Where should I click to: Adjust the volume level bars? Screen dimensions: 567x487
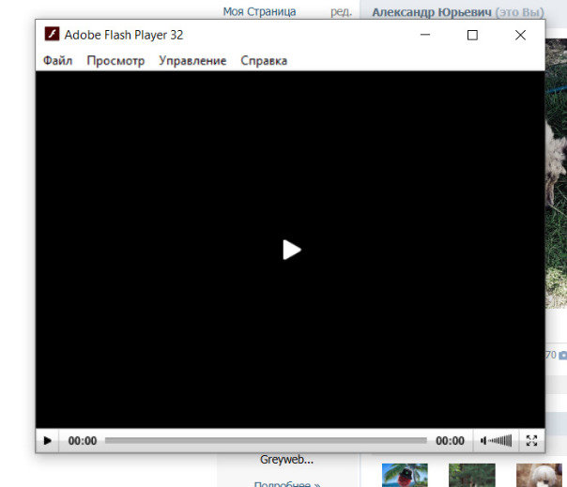tap(500, 440)
